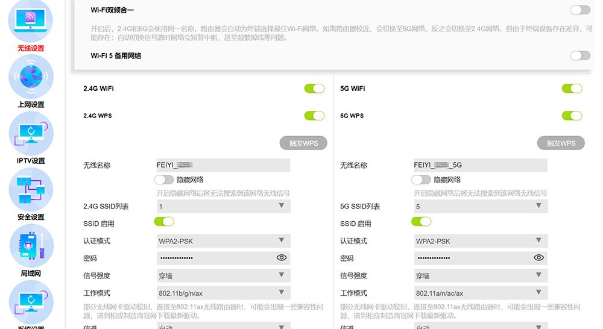Open the 2.4G SSID列表 dropdown
The width and height of the screenshot is (603, 329).
point(224,207)
